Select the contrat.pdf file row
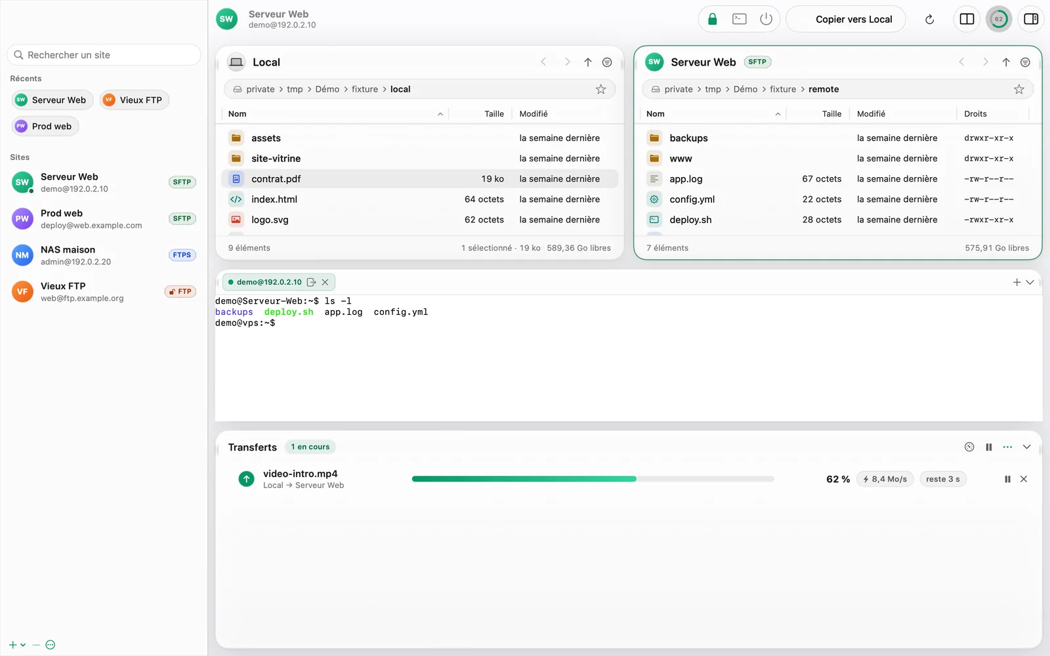Screen dimensions: 1050x656 point(420,178)
